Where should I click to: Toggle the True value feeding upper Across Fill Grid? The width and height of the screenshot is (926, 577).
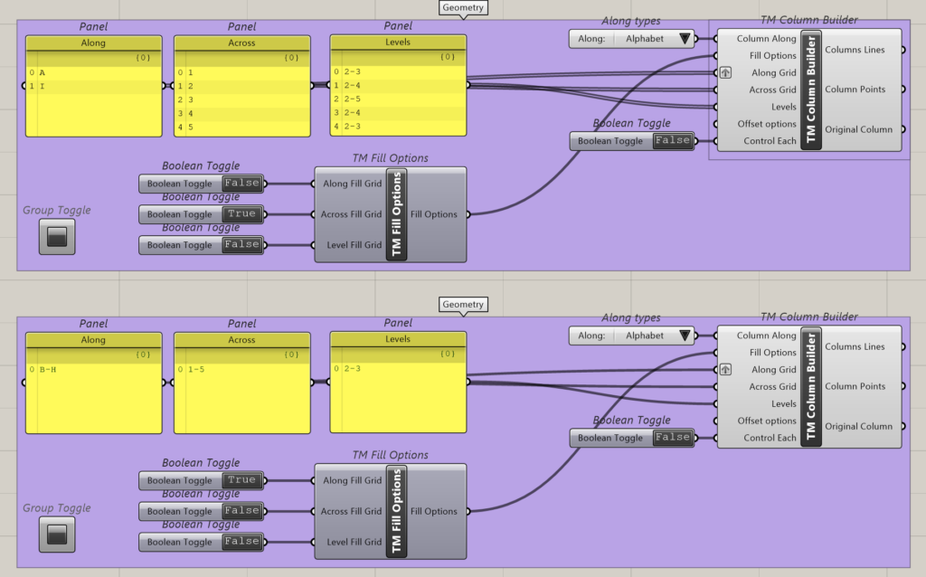click(x=242, y=214)
